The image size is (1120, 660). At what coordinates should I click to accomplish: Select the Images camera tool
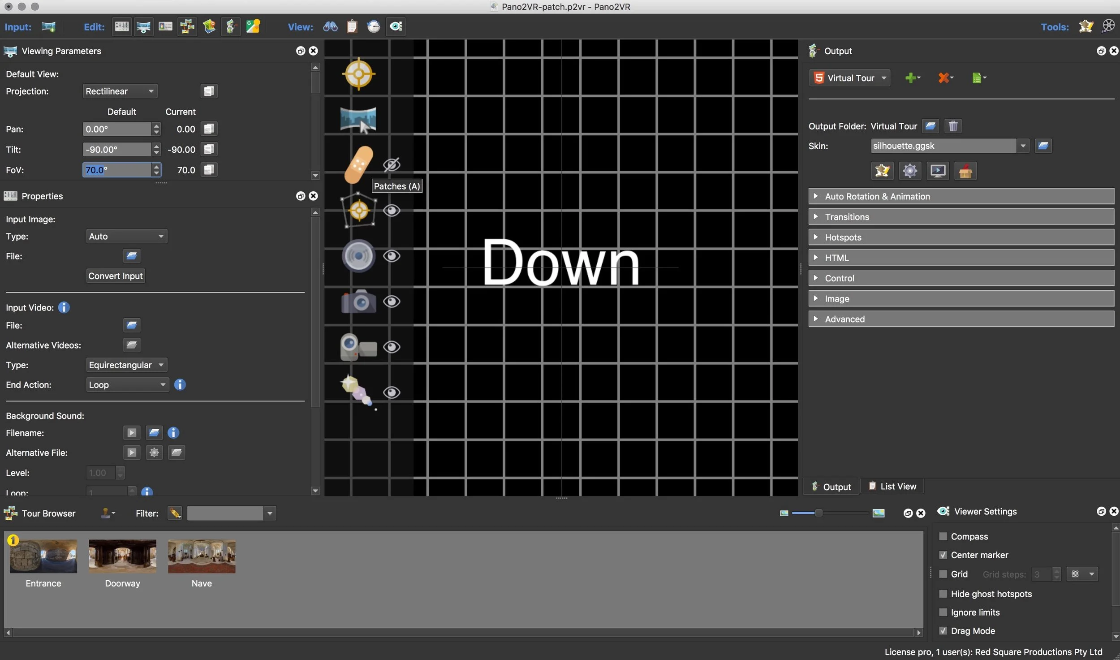click(x=358, y=302)
